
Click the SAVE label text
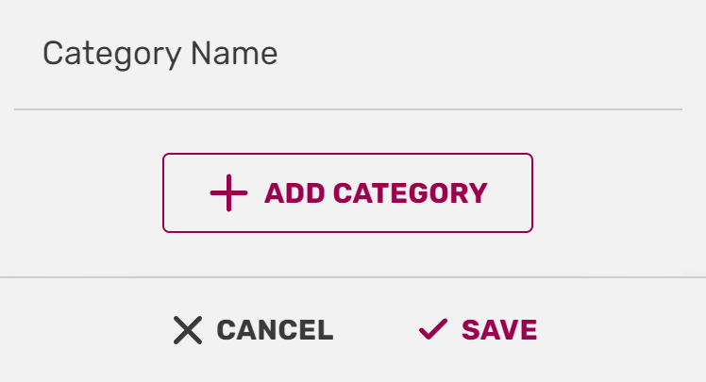click(x=499, y=330)
